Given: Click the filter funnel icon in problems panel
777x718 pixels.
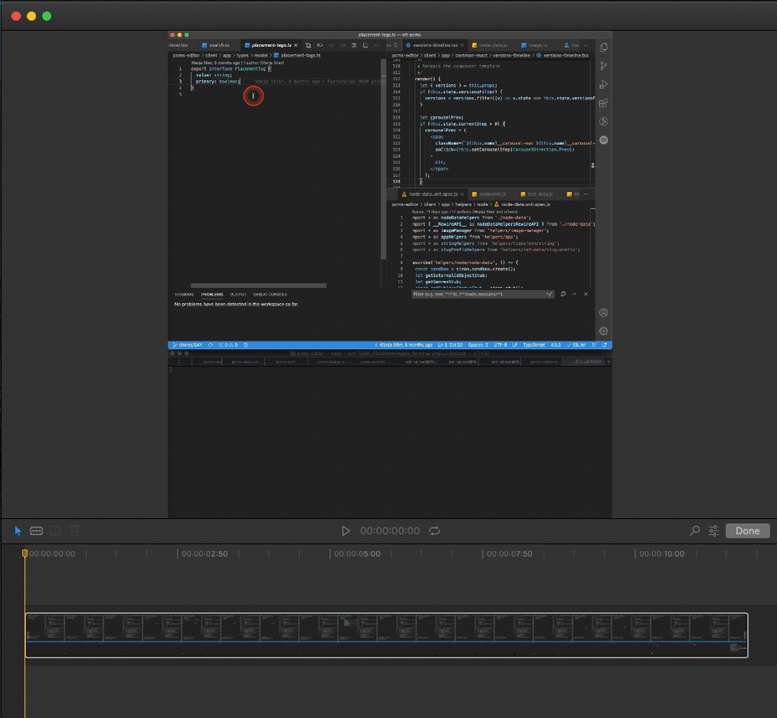Looking at the screenshot, I should coord(549,295).
